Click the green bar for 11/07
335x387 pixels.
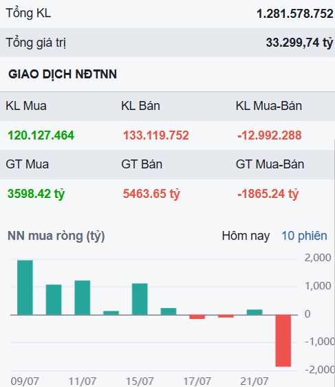83,298
